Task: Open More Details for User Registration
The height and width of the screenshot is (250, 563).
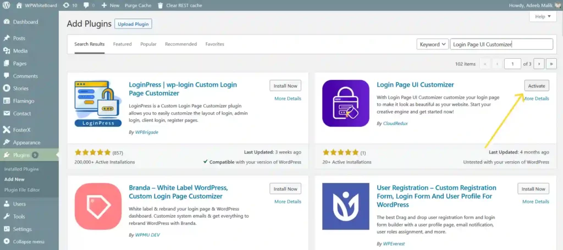Action: click(536, 202)
